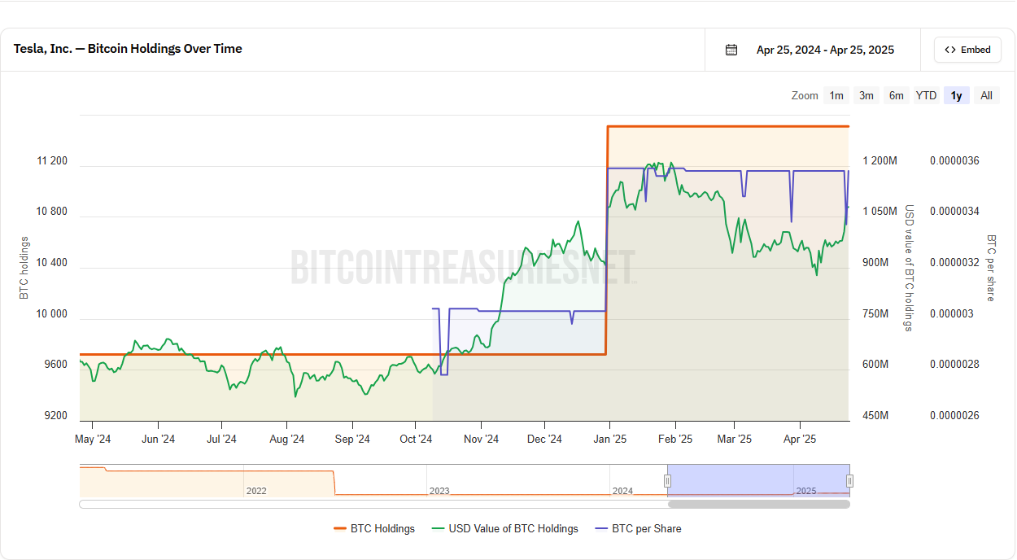Click the calendar icon beside the date range
The width and height of the screenshot is (1017, 560).
tap(731, 50)
